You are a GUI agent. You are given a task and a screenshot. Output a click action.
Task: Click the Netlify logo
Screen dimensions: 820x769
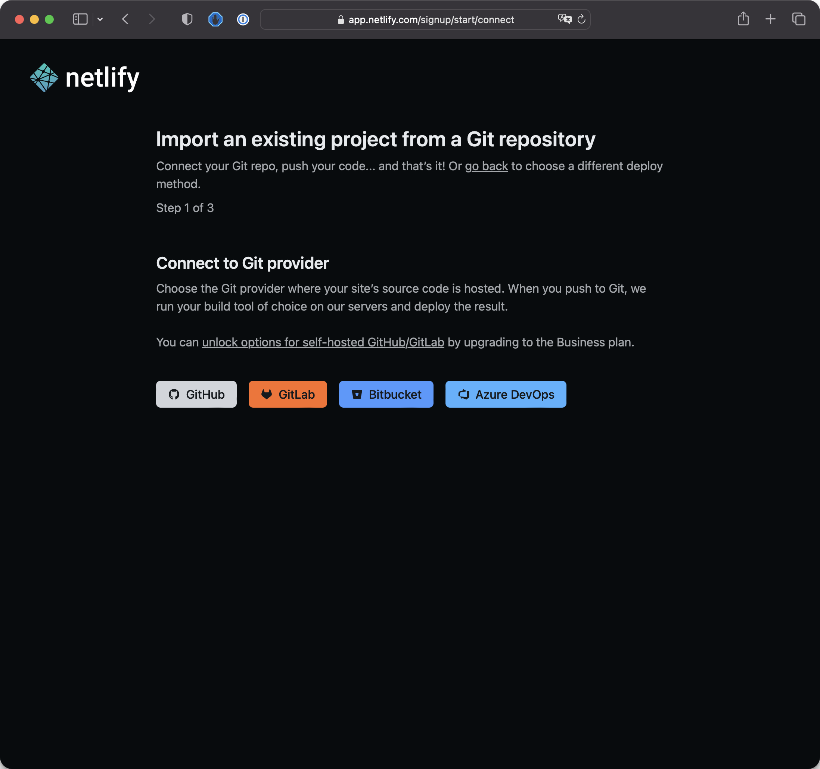[84, 78]
